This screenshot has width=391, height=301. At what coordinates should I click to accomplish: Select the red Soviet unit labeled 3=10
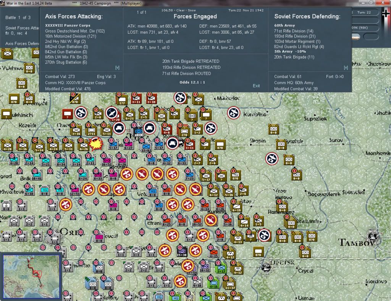pyautogui.click(x=151, y=99)
